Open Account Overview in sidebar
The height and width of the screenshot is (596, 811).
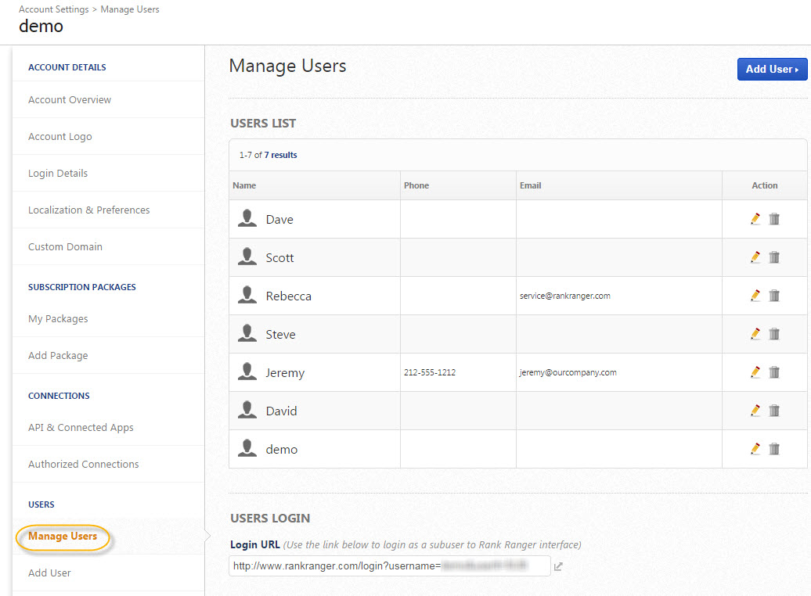pyautogui.click(x=70, y=100)
